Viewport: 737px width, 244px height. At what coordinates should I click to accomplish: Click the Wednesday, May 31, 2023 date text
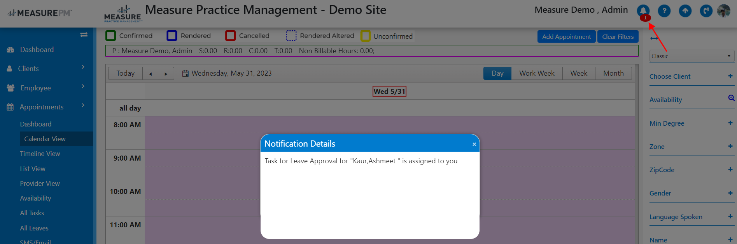click(231, 73)
